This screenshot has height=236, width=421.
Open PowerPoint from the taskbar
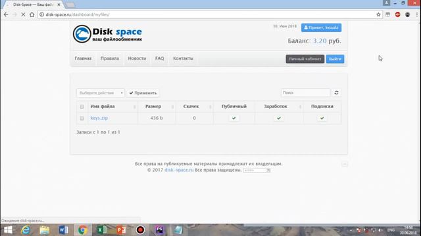[x=121, y=230]
